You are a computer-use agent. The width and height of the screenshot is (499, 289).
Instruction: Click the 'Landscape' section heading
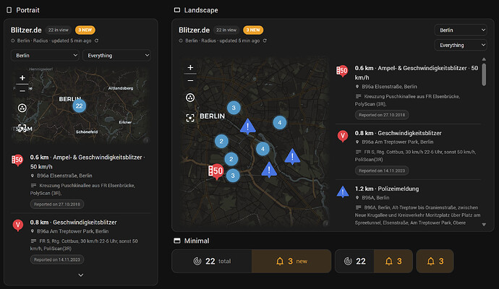(x=201, y=10)
